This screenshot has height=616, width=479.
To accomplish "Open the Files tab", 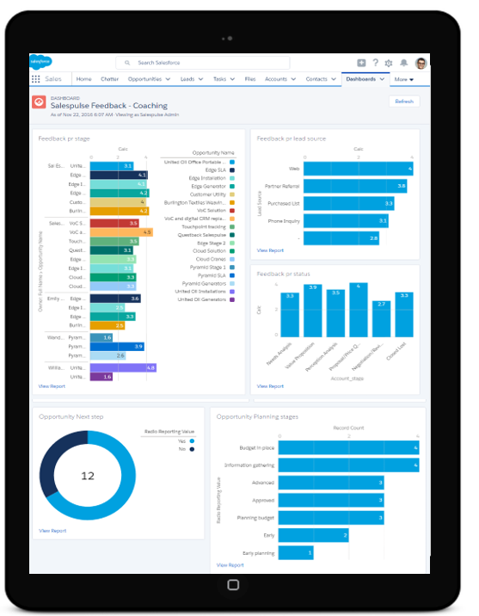I will (x=250, y=79).
